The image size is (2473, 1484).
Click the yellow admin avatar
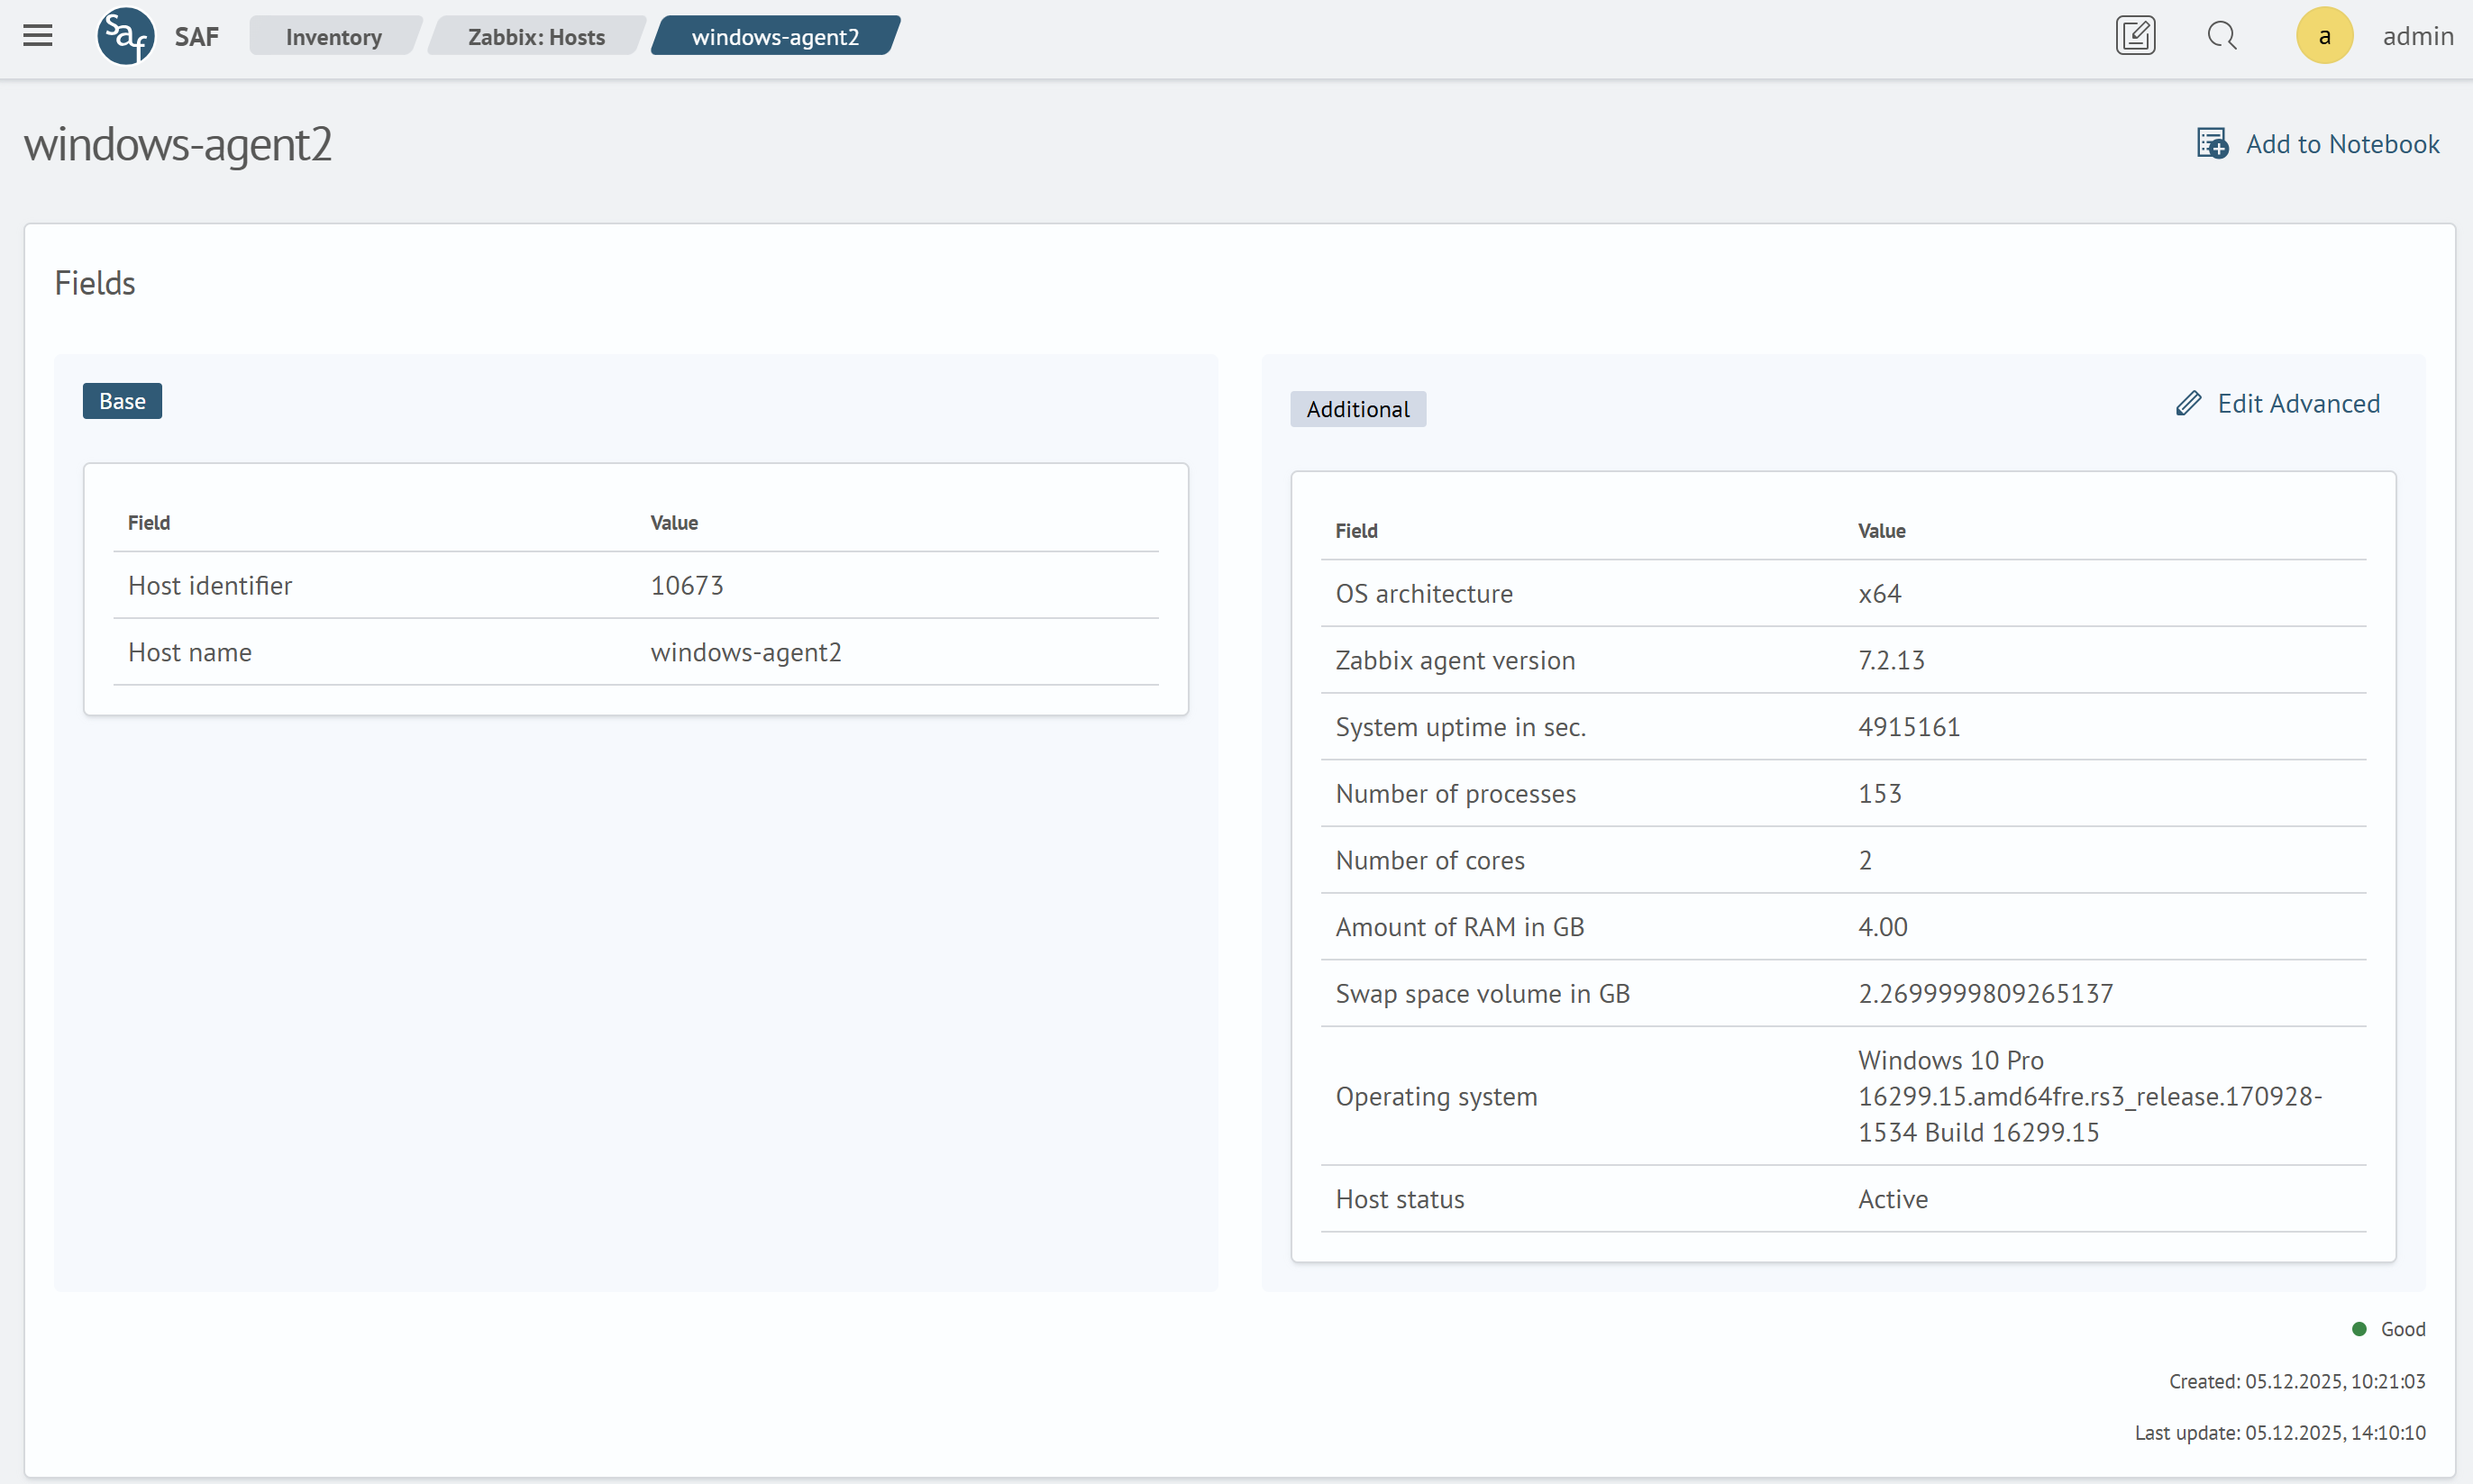coord(2324,36)
